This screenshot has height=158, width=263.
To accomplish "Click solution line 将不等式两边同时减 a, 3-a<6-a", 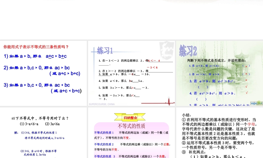I will pos(44,138).
